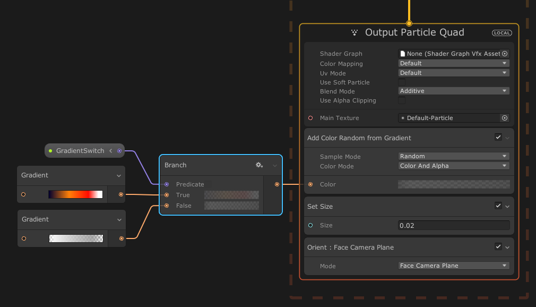Select the Predicate input port on the Branch node
The width and height of the screenshot is (536, 307).
[x=167, y=184]
